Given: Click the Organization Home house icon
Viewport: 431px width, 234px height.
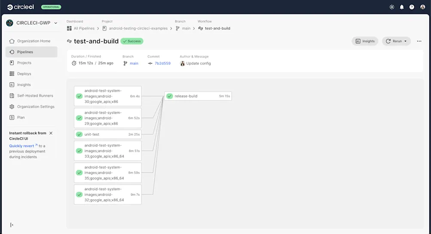Looking at the screenshot, I should coord(12,41).
